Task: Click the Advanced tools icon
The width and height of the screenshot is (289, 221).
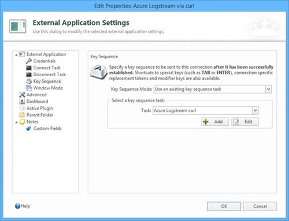Action: click(22, 95)
